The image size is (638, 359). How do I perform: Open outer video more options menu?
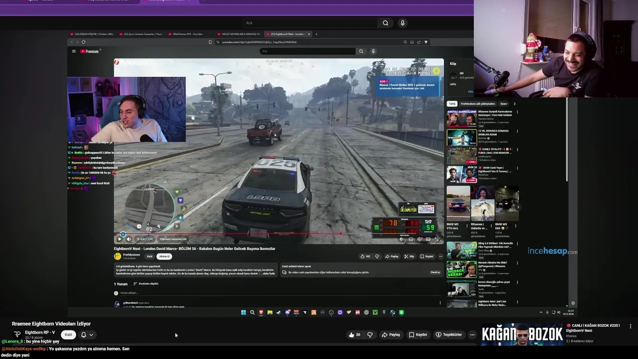point(472,335)
